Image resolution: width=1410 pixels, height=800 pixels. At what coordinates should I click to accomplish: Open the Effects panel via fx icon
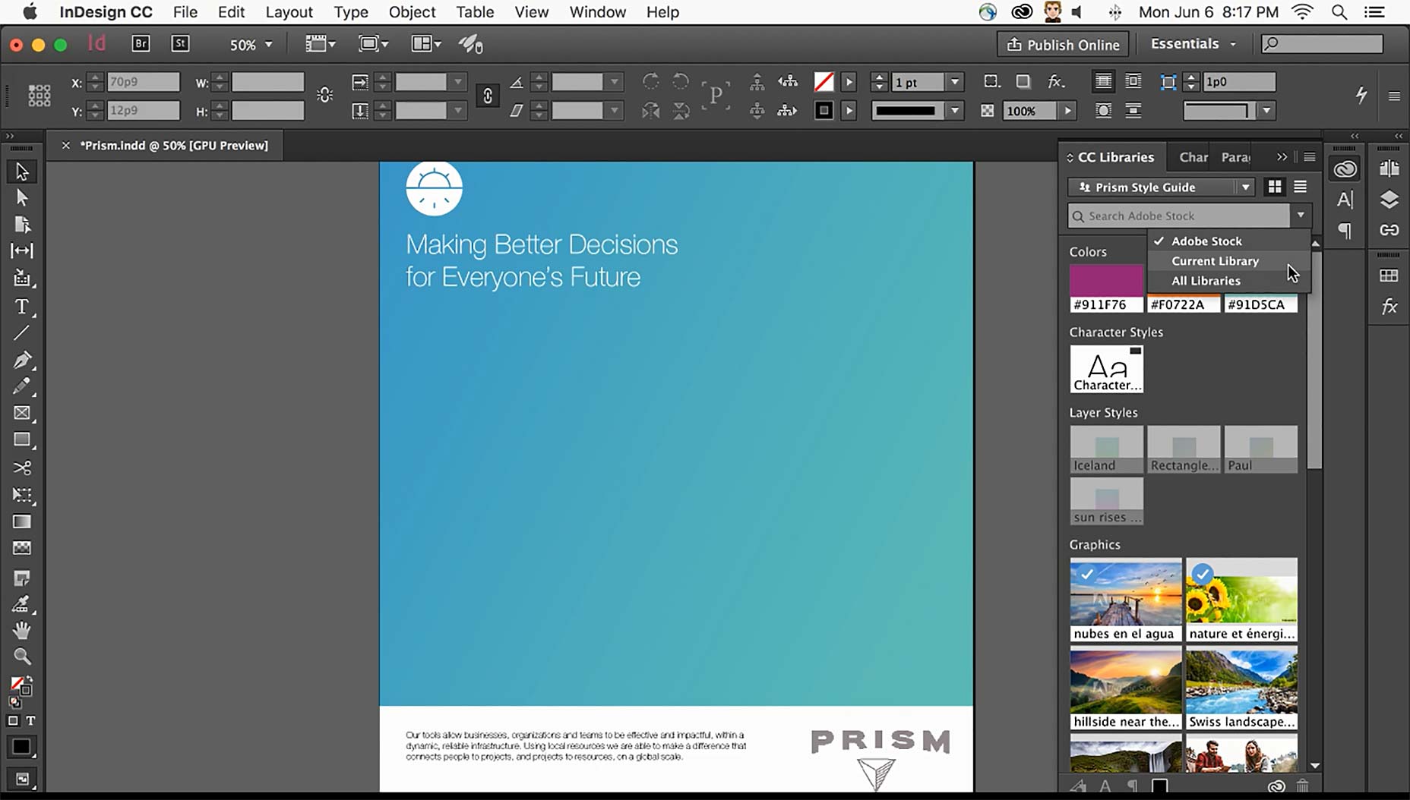(x=1390, y=307)
